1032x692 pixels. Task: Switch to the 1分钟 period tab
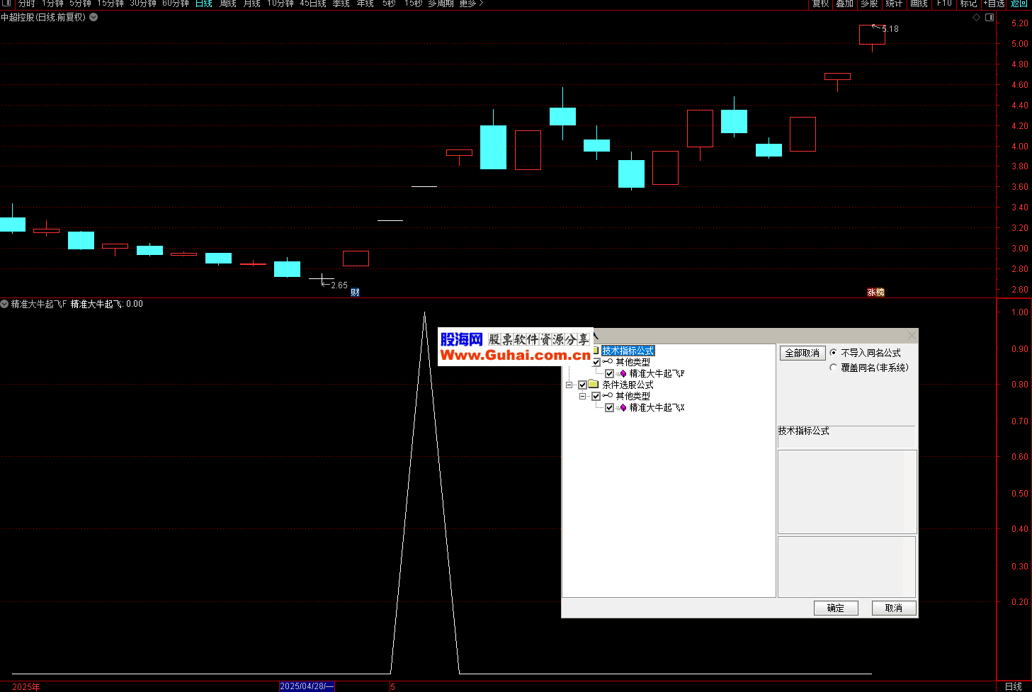[53, 4]
